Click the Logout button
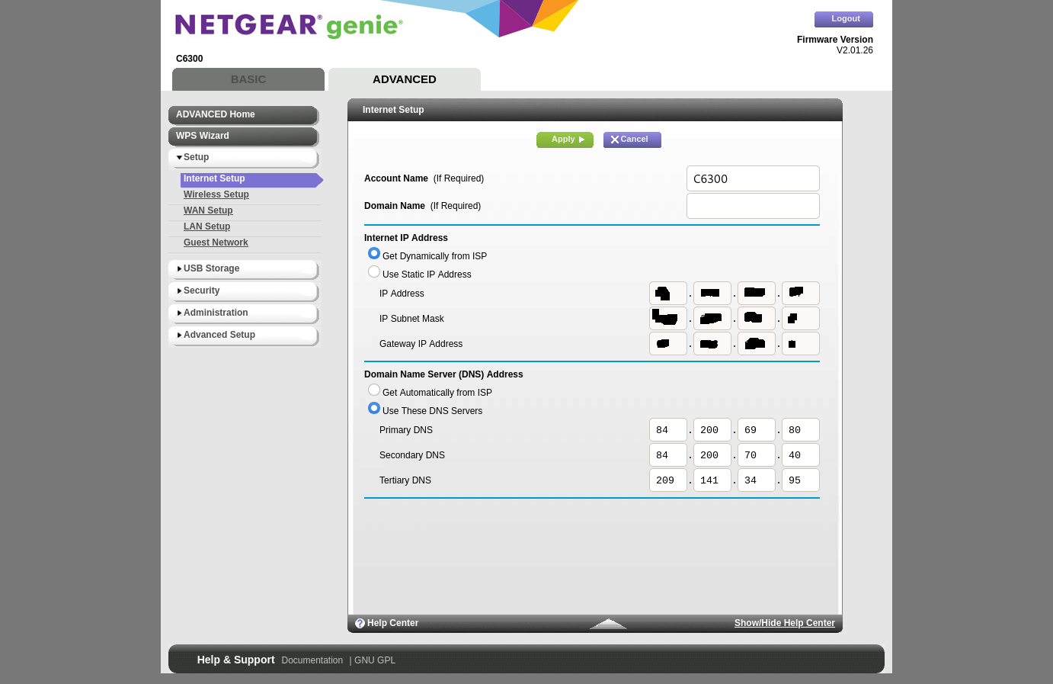Image resolution: width=1053 pixels, height=684 pixels. pyautogui.click(x=843, y=19)
